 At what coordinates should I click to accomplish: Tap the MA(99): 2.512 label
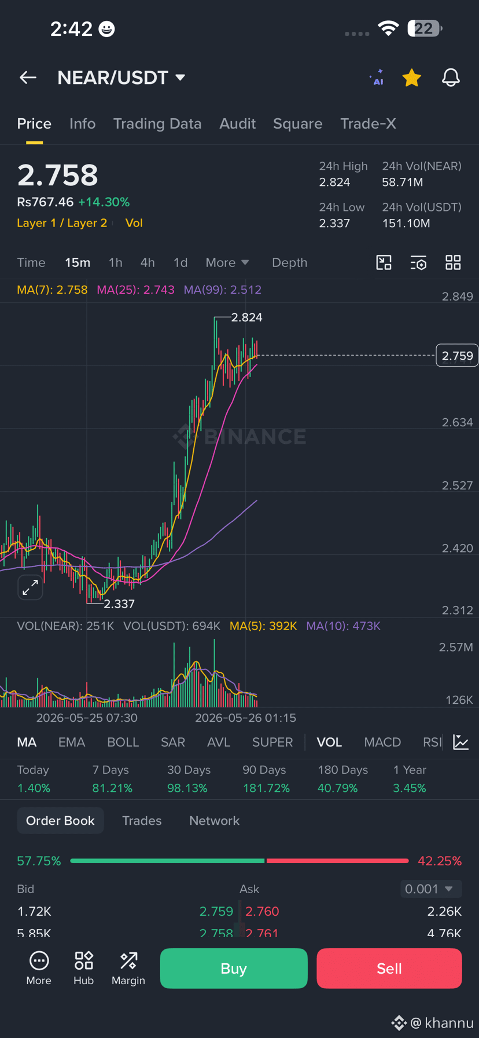point(223,290)
